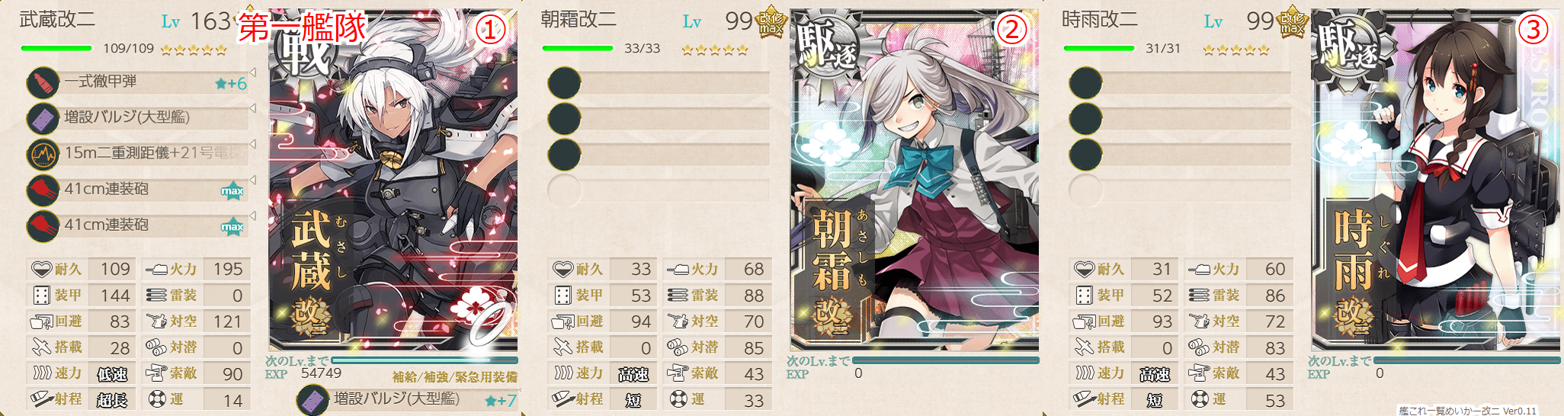Click Musashi's green HP bar

(x=56, y=49)
